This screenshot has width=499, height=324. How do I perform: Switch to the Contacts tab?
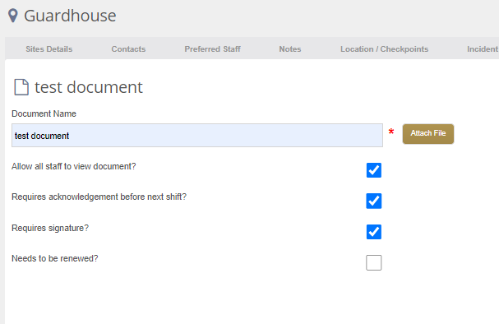tap(128, 49)
